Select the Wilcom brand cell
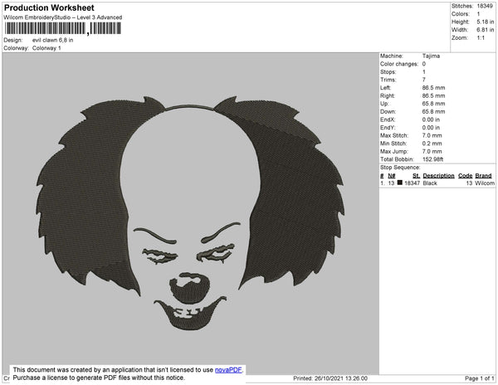This screenshot has width=498, height=385. coord(485,183)
